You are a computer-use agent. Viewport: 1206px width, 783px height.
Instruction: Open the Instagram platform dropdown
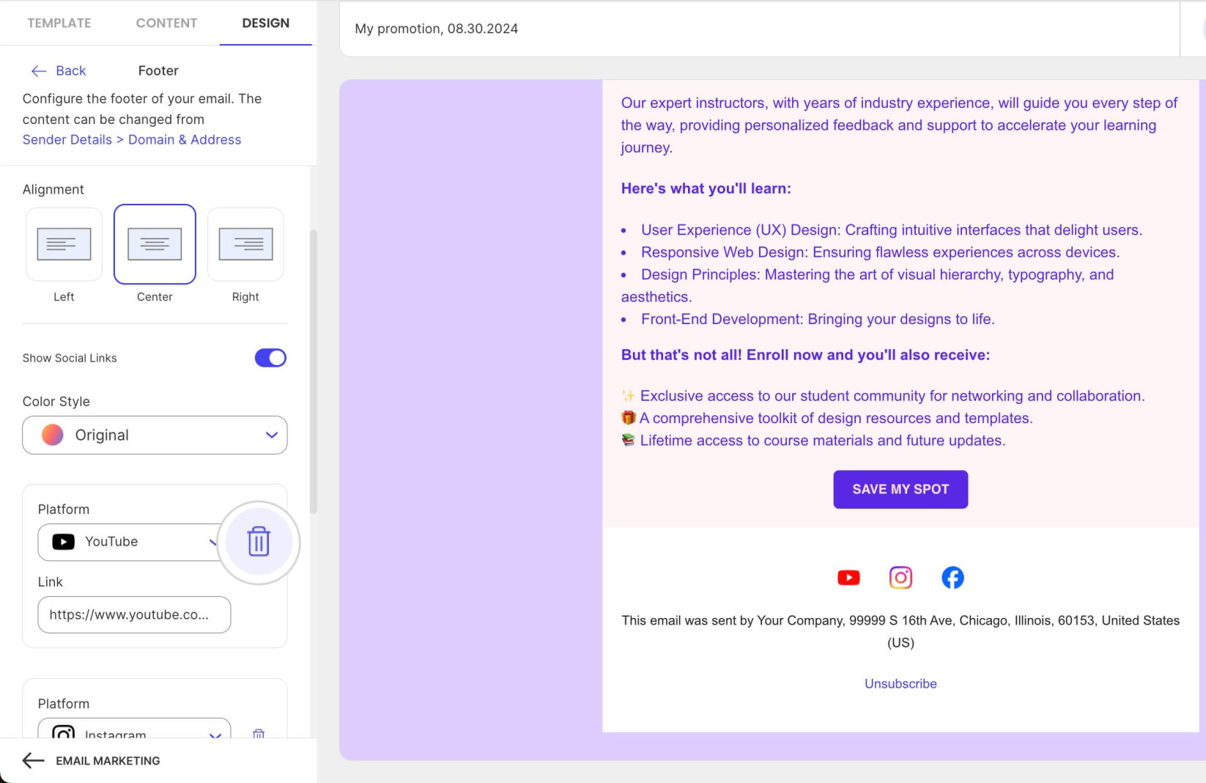tap(134, 730)
